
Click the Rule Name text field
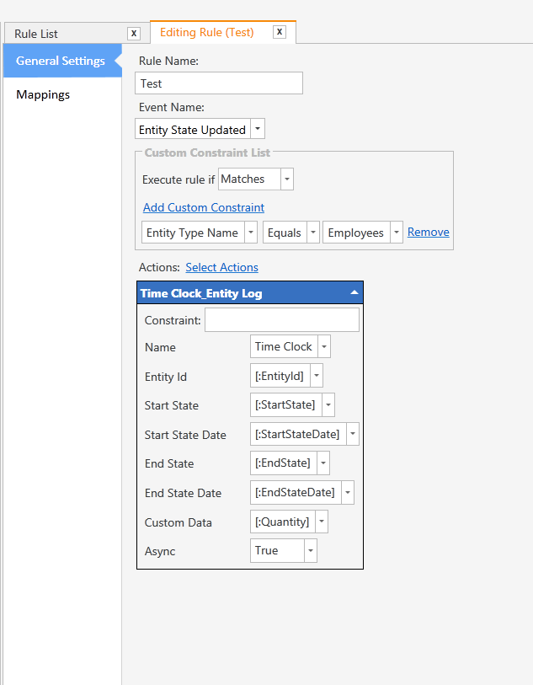tap(219, 83)
